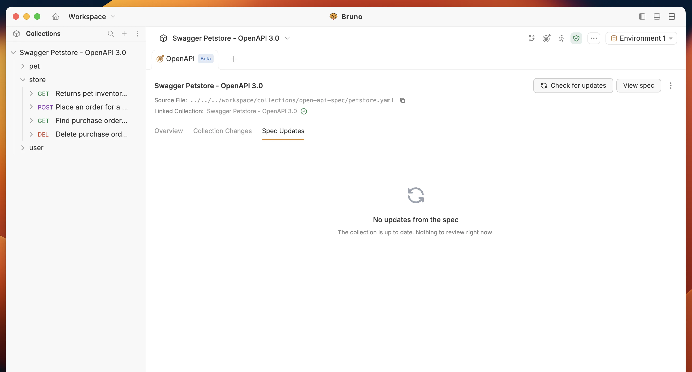Copy source file path icon
This screenshot has height=372, width=692.
(x=403, y=100)
